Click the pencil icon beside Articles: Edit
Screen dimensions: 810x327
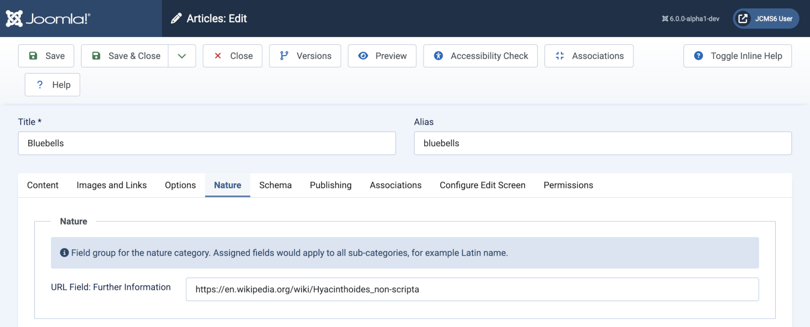point(176,18)
